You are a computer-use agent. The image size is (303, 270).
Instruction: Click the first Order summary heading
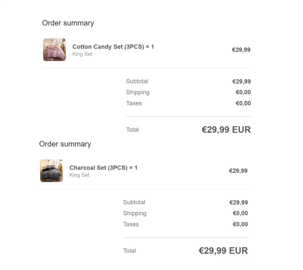coord(68,23)
